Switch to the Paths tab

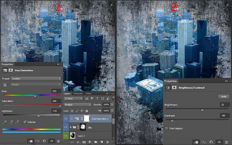click(89, 93)
